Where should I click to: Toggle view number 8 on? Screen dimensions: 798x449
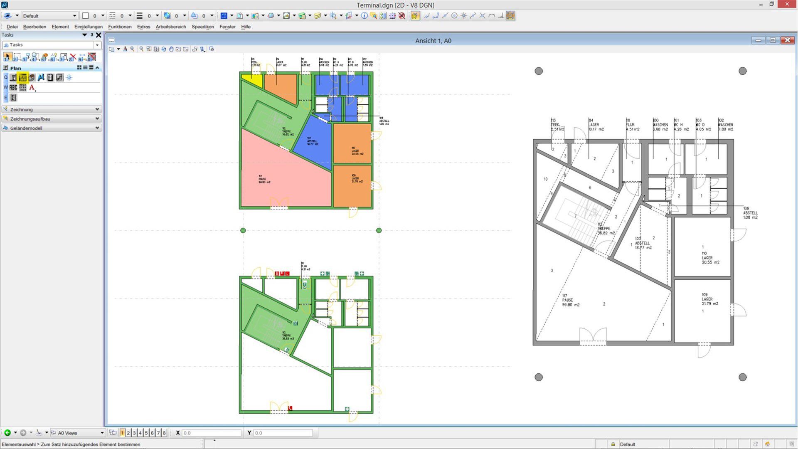[x=164, y=433]
